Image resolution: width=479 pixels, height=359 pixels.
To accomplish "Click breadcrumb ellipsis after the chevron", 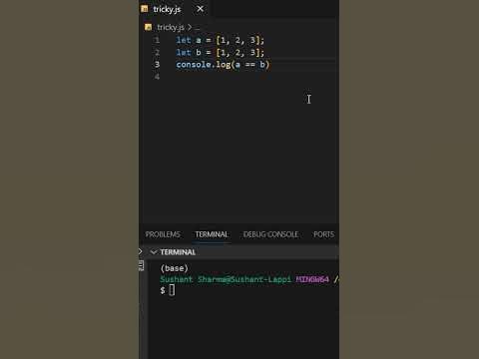I will click(x=197, y=28).
